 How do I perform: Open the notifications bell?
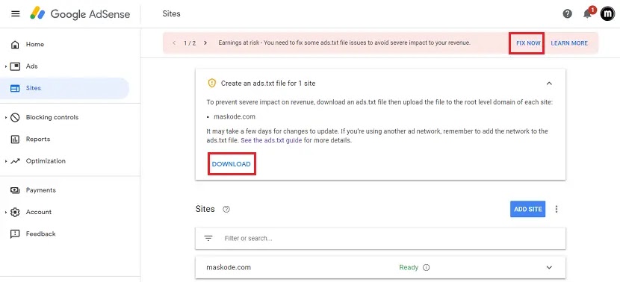coord(588,14)
